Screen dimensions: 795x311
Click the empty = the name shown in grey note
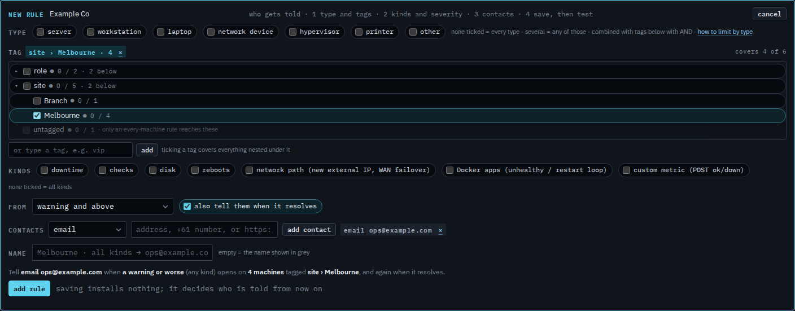click(x=264, y=252)
